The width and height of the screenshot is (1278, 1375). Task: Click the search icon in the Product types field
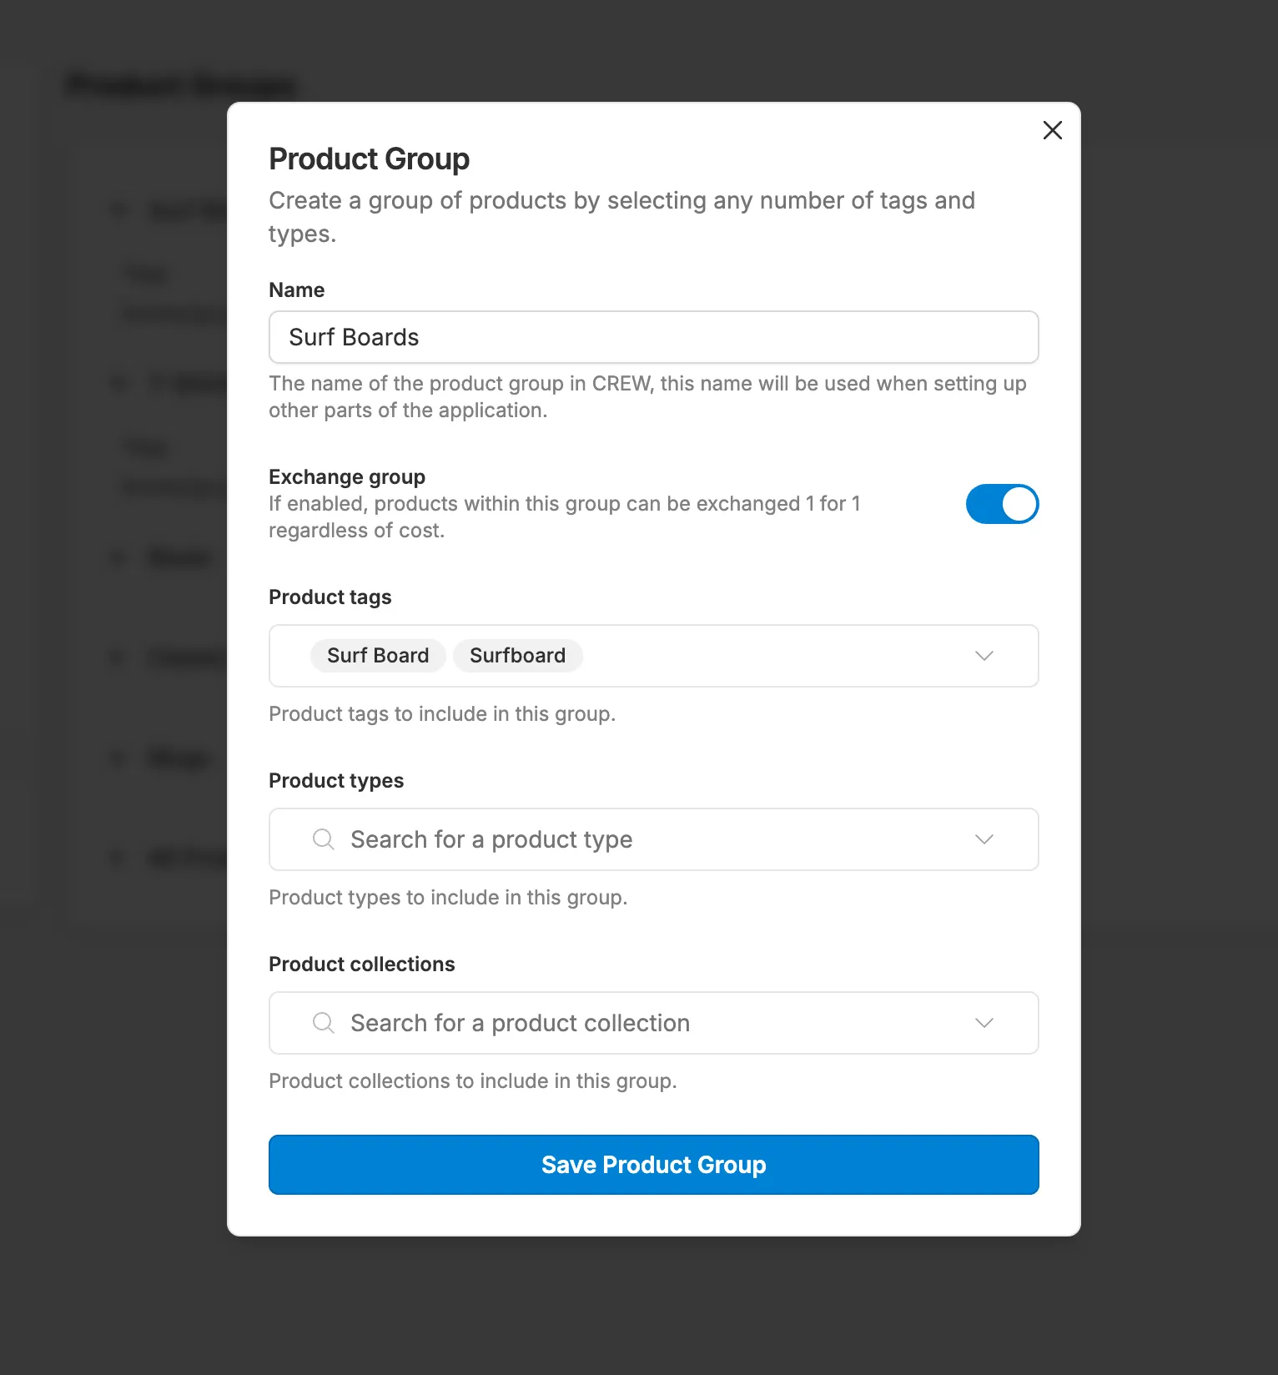tap(323, 839)
